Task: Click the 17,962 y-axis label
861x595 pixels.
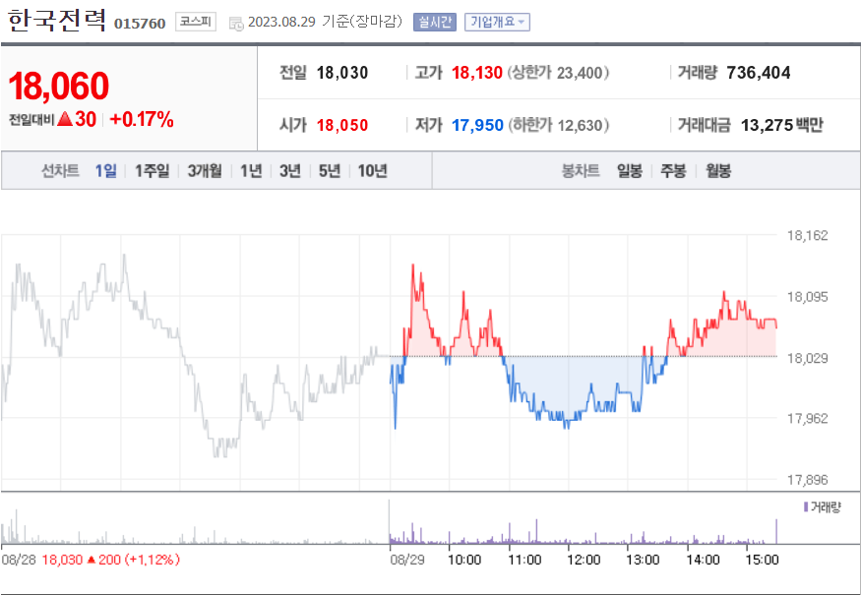Action: tap(807, 418)
